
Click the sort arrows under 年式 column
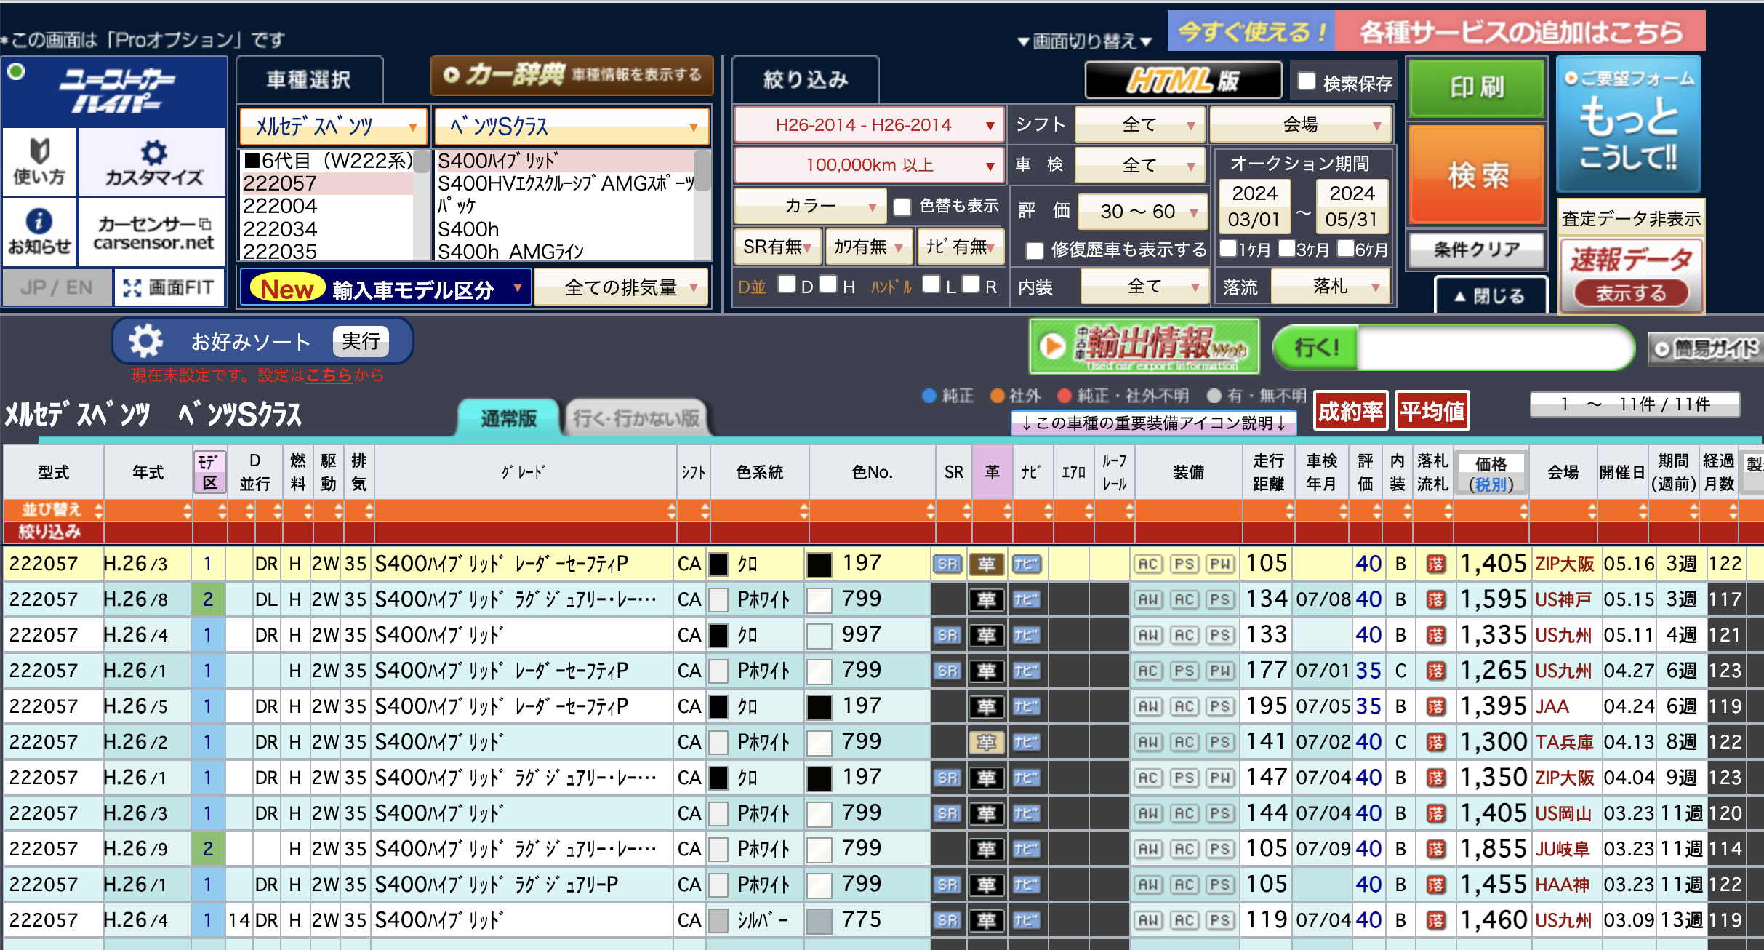pyautogui.click(x=187, y=510)
